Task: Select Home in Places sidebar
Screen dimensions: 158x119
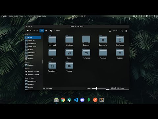Action: tap(33, 37)
